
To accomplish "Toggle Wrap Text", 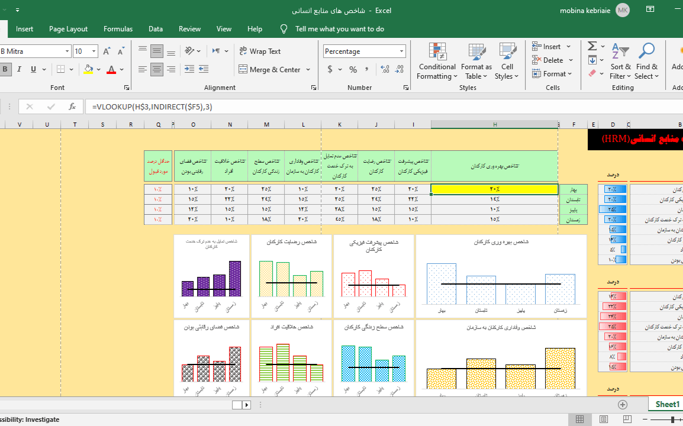I will click(x=260, y=51).
